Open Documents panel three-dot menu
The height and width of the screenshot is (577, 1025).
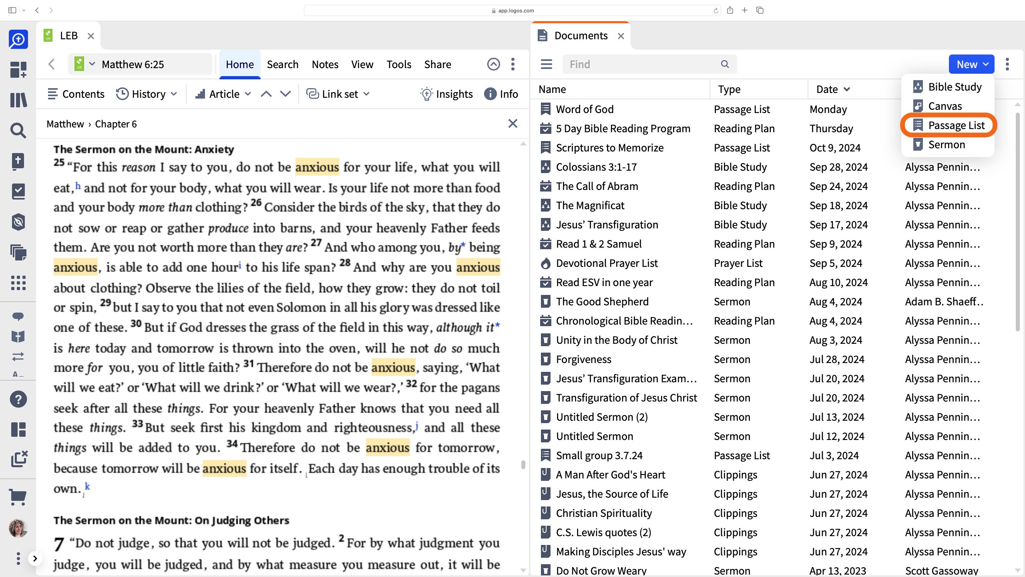click(x=1007, y=64)
